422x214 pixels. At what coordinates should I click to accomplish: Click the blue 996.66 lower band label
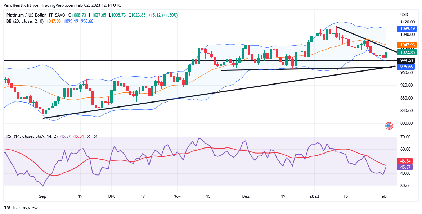tap(406, 67)
